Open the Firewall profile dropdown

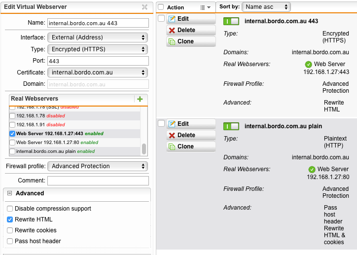[98, 166]
